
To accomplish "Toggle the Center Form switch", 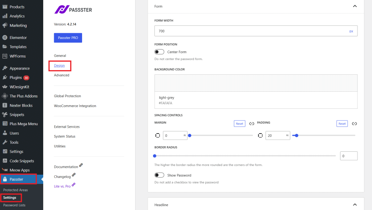I will coord(159,52).
